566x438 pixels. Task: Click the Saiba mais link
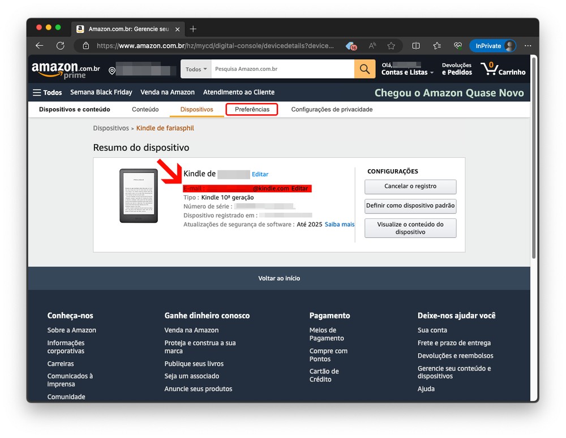pyautogui.click(x=340, y=225)
